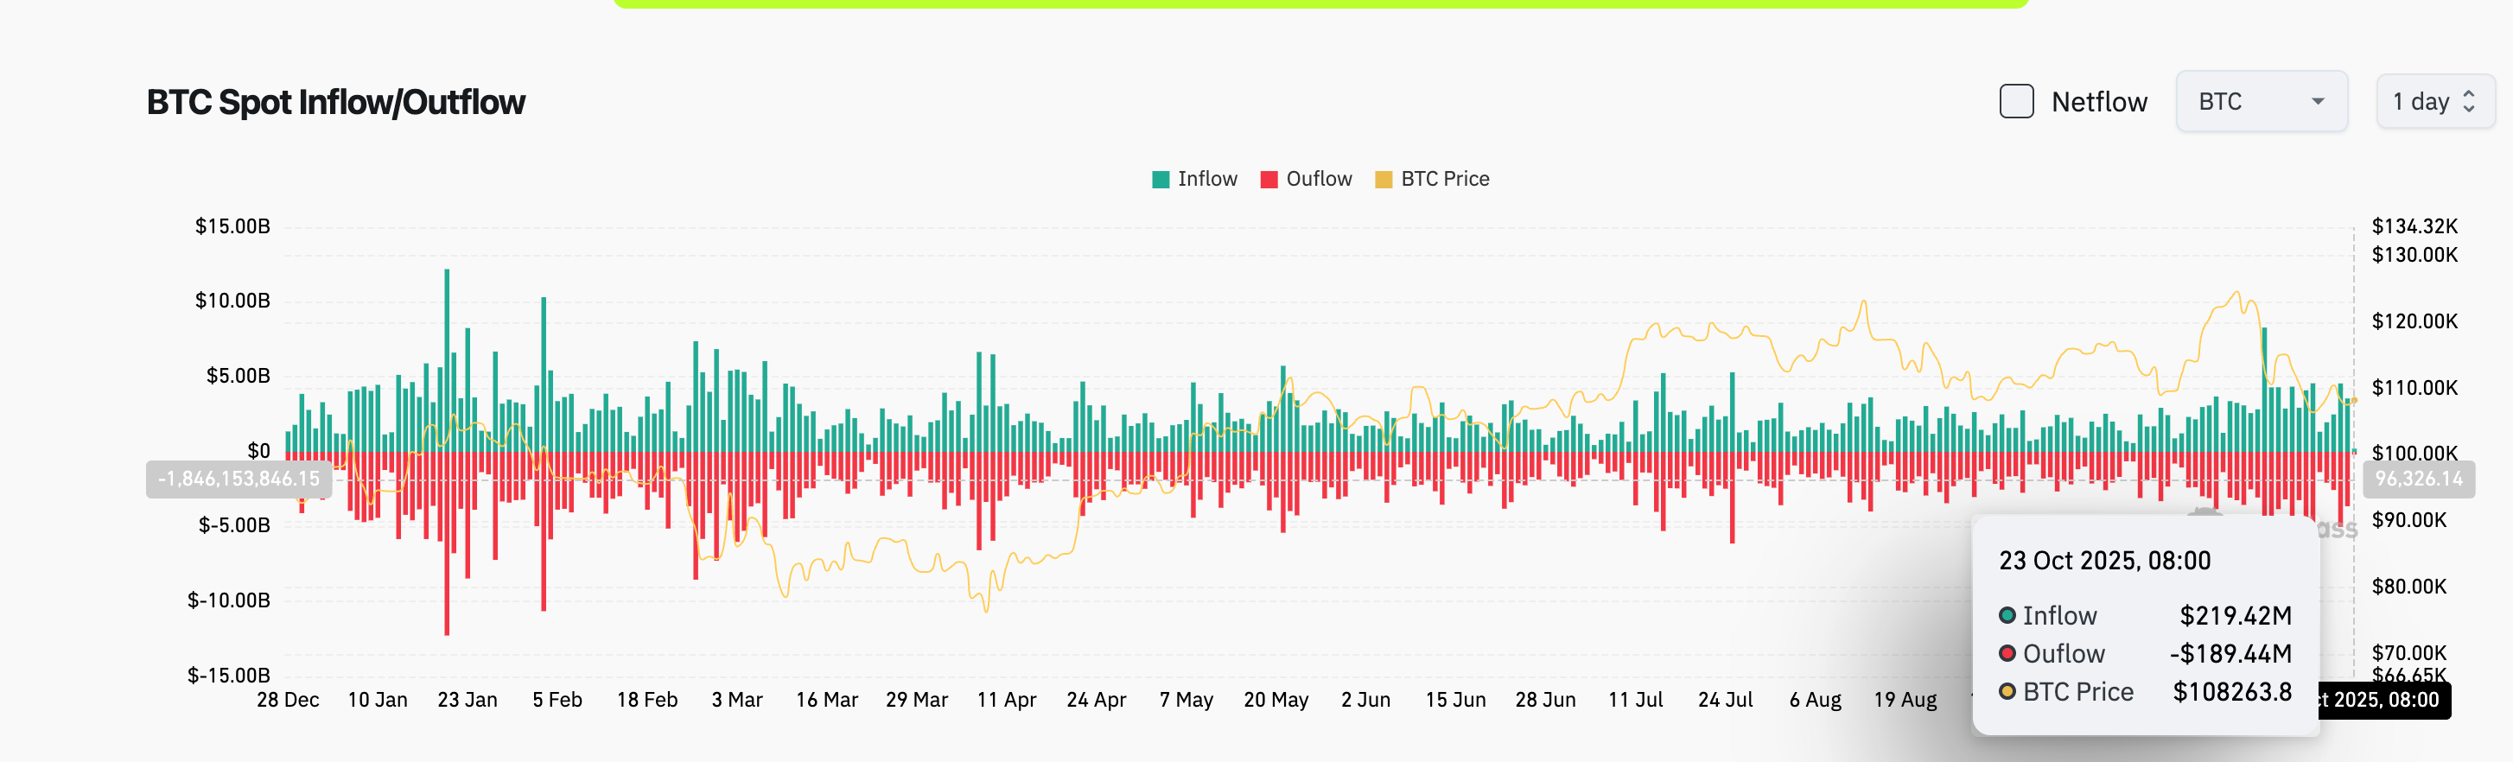Click the -1,846,153,846.15 crosshair value label
This screenshot has width=2513, height=762.
click(239, 479)
